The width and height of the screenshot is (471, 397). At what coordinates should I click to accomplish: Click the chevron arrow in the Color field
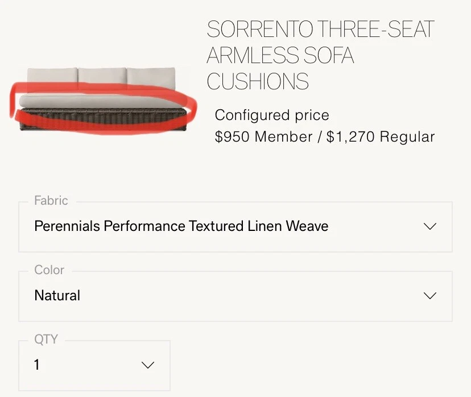[430, 296]
